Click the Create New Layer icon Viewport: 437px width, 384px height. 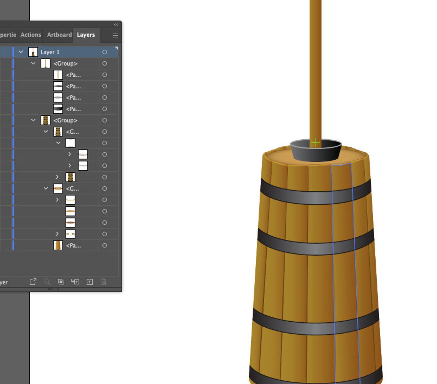90,282
